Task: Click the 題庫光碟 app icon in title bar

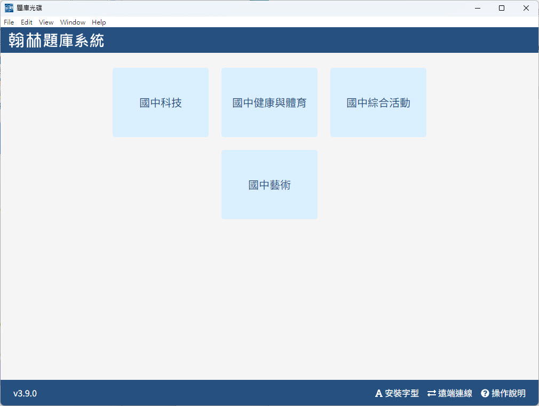Action: (9, 8)
